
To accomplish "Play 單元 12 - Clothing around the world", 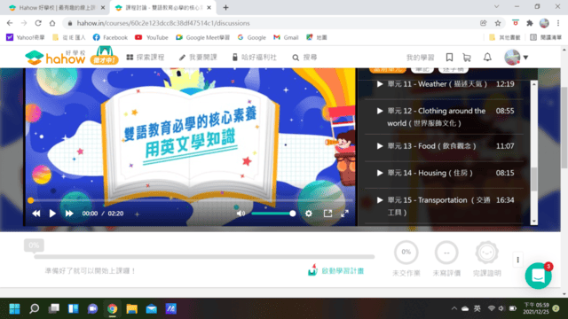I will tap(444, 117).
